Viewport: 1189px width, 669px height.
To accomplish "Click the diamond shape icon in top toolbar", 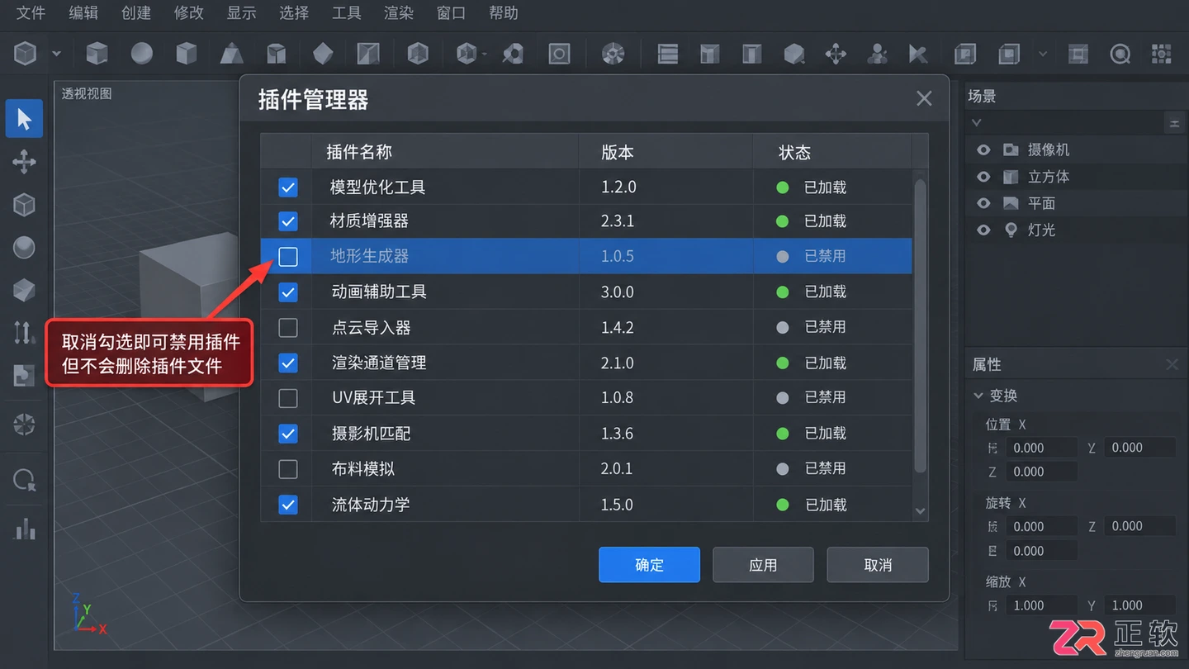I will [x=323, y=54].
